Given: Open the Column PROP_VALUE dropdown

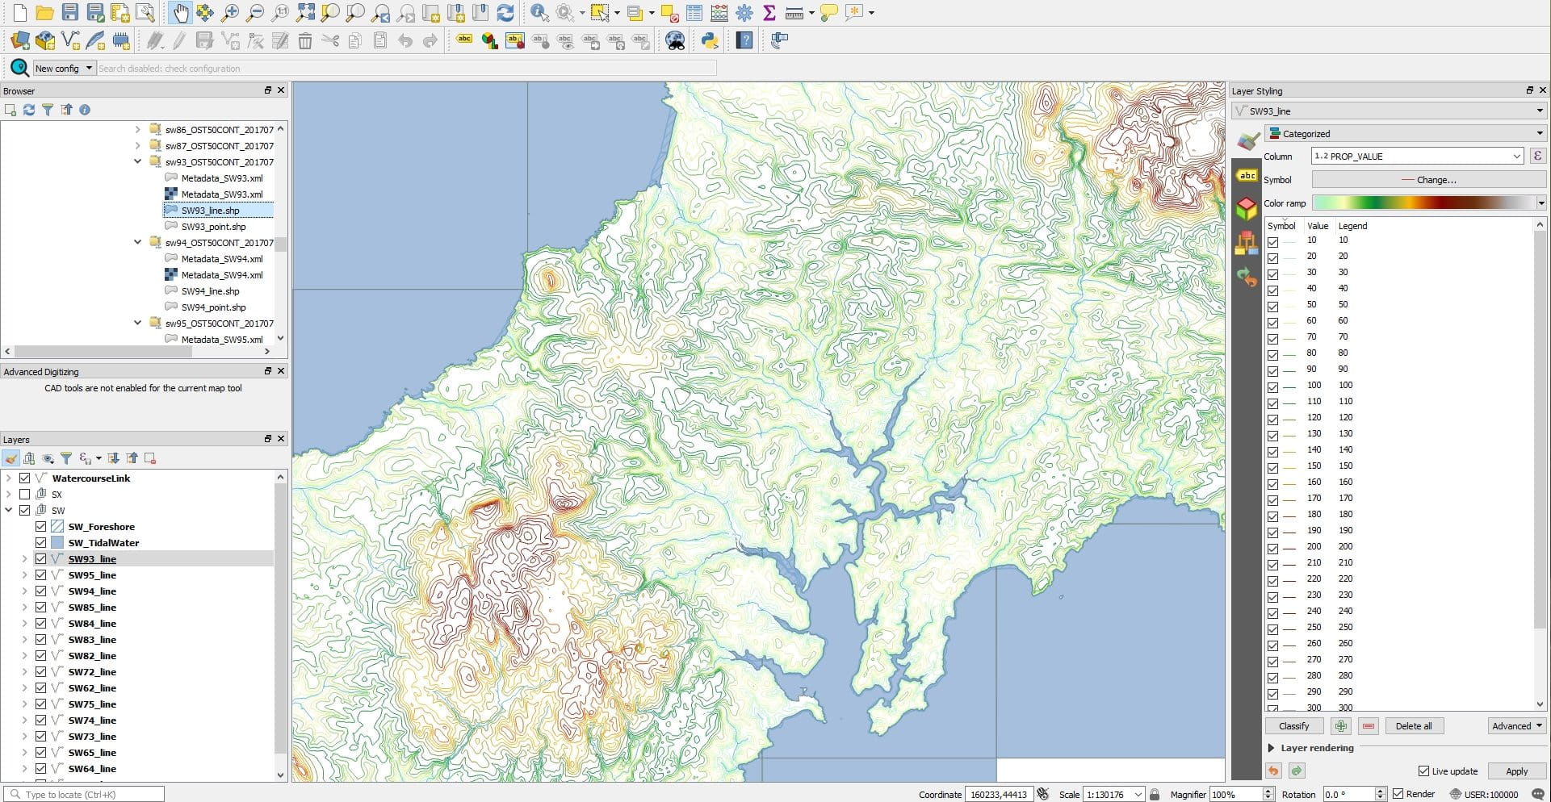Looking at the screenshot, I should [1417, 156].
